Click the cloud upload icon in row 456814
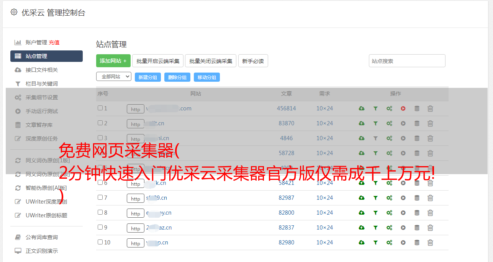This screenshot has height=262, width=493. pos(362,108)
